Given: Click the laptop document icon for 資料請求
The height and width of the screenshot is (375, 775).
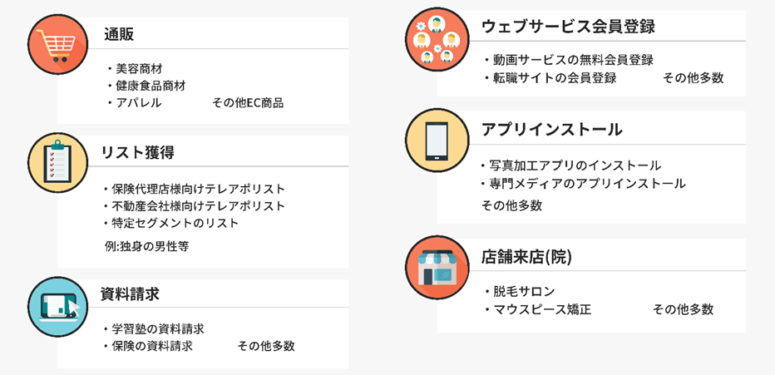Looking at the screenshot, I should click(x=58, y=307).
